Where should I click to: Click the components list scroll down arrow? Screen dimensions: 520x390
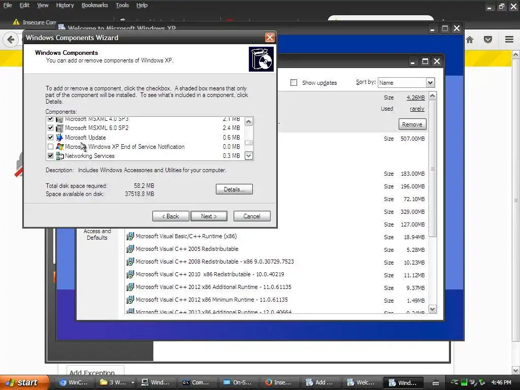pos(249,155)
